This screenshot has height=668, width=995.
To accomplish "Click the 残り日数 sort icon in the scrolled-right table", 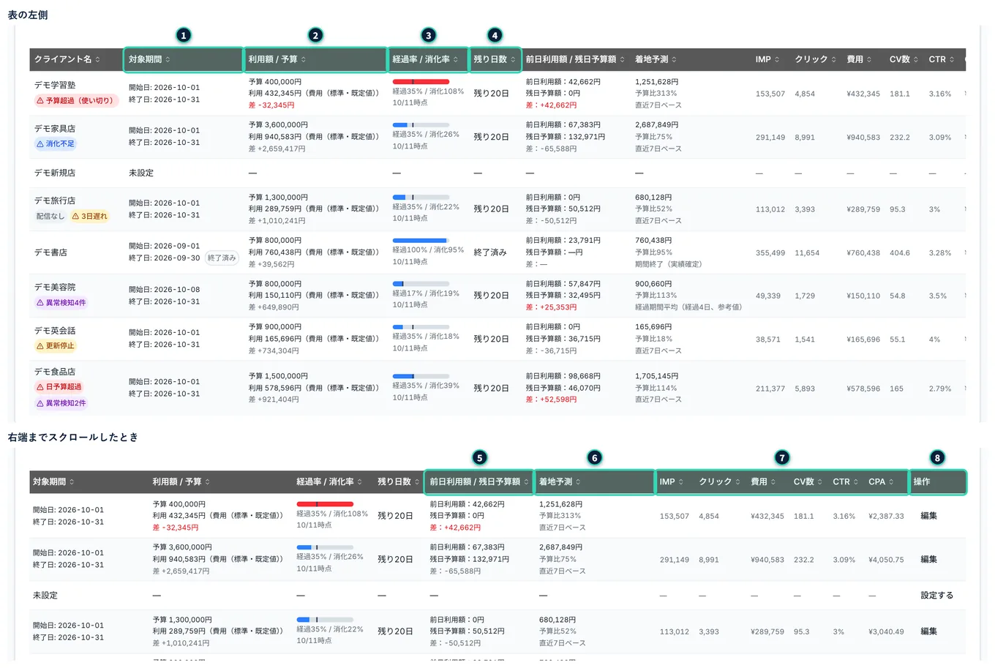I will point(417,481).
